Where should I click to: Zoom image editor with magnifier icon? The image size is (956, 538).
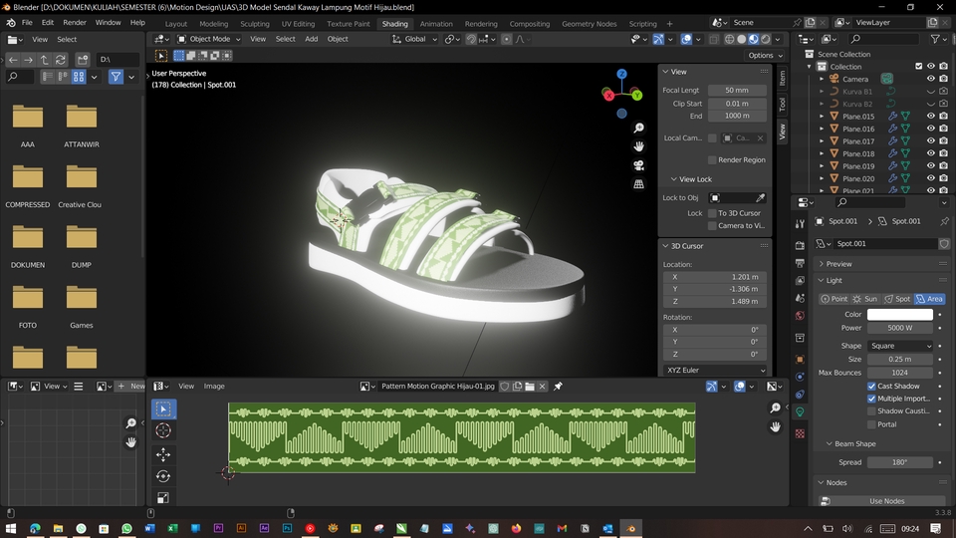pyautogui.click(x=775, y=407)
